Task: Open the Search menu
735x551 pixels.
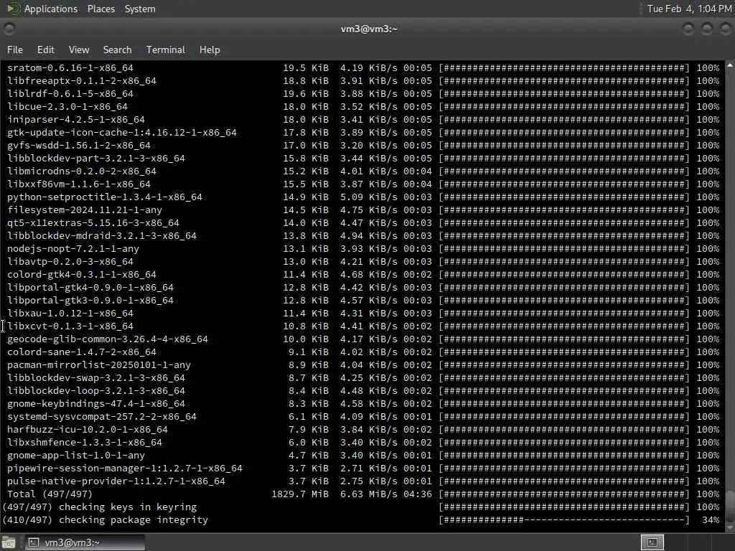Action: pyautogui.click(x=117, y=50)
